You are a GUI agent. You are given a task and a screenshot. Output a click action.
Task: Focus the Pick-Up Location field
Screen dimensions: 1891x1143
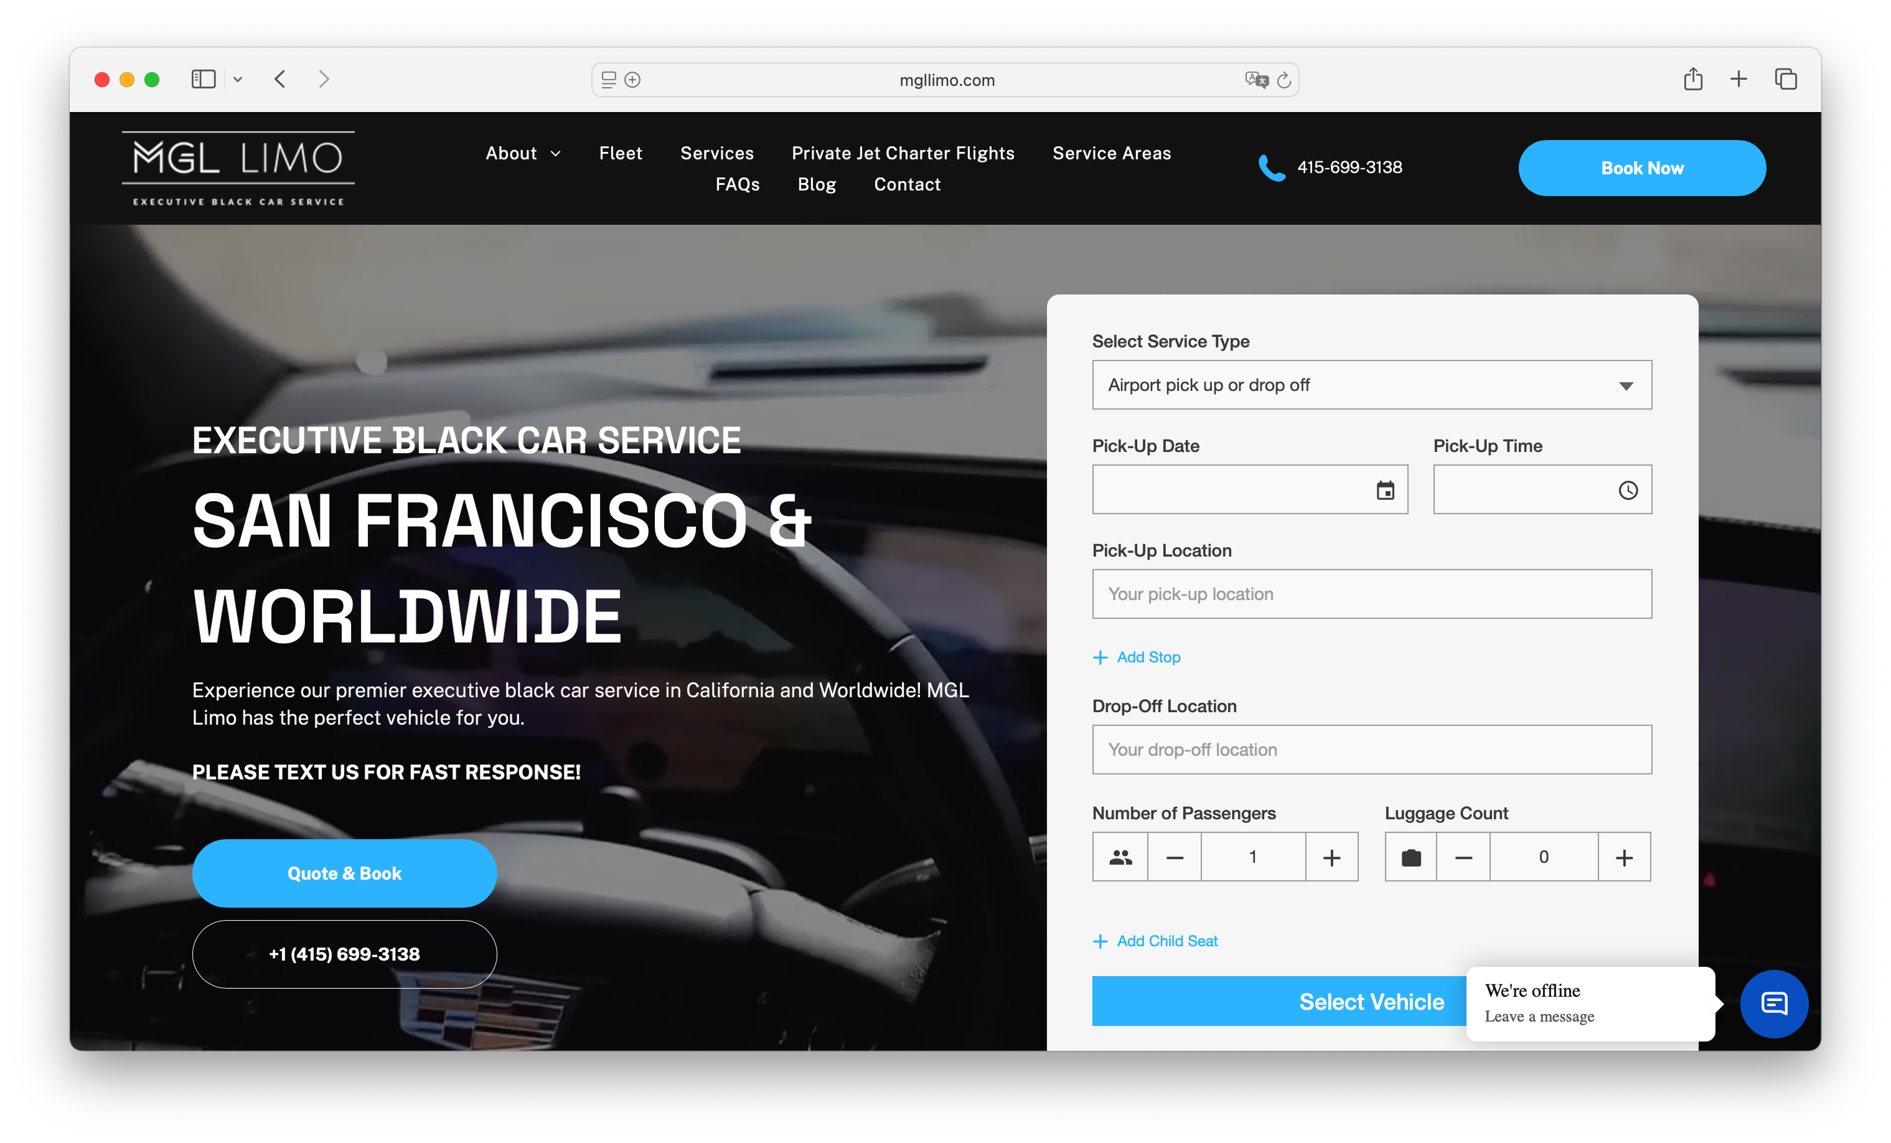[1371, 593]
